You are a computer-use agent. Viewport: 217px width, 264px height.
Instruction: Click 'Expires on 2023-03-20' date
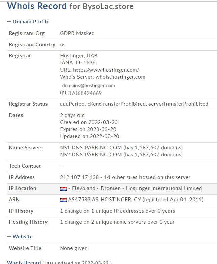click(x=88, y=129)
